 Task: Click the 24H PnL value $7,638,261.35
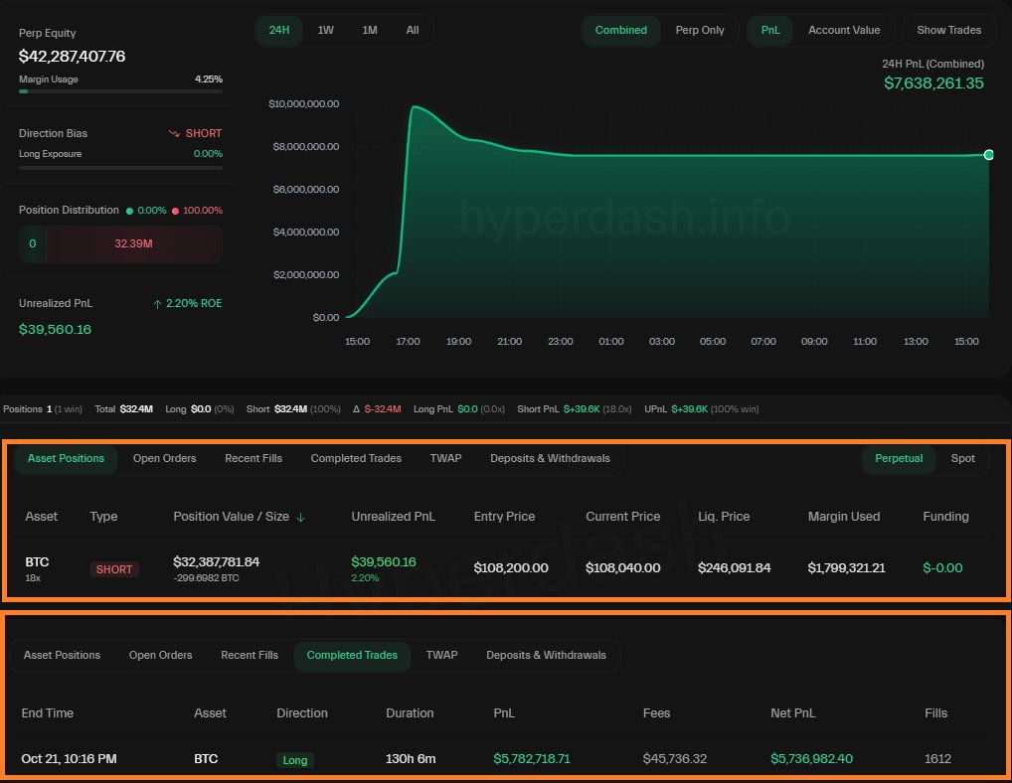[x=933, y=83]
